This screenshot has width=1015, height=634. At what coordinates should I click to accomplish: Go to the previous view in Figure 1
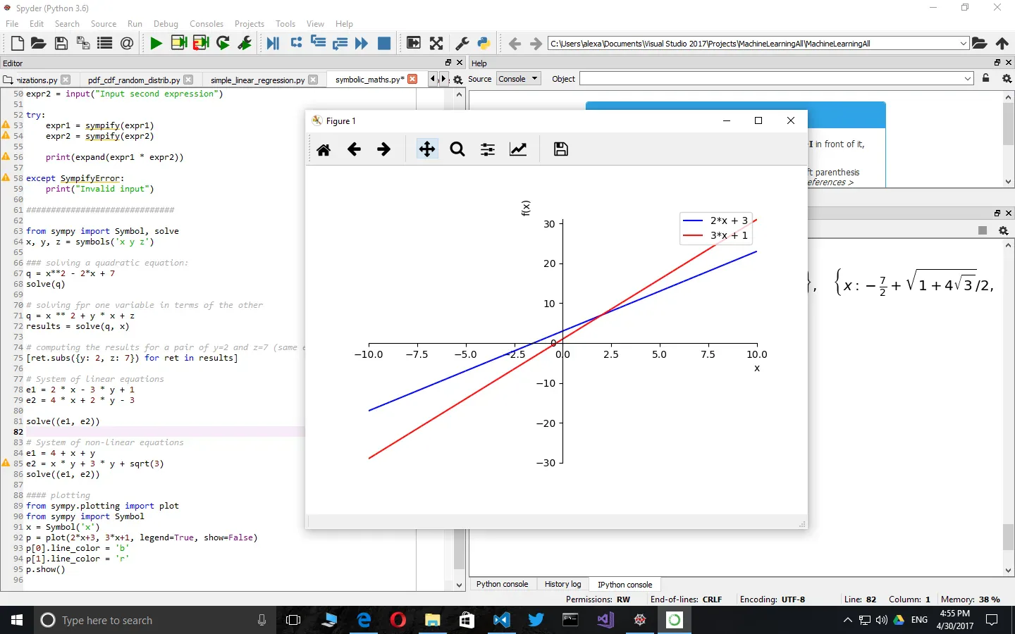(354, 149)
